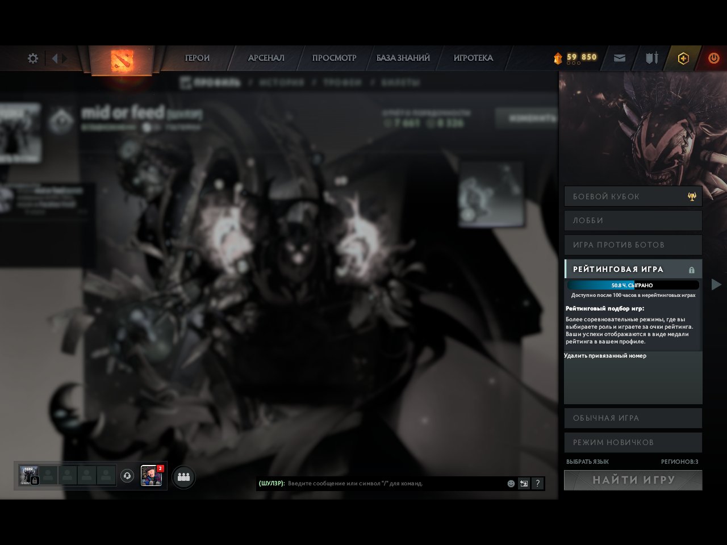Open the Арсенал menu tab

click(266, 58)
